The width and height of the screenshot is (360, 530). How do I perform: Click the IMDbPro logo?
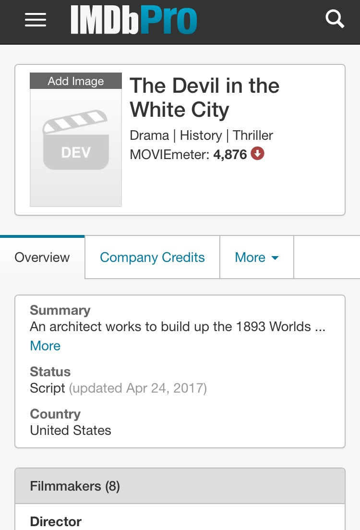click(x=134, y=20)
